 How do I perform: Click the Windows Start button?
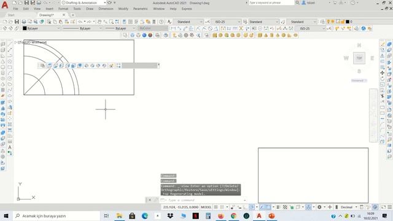pyautogui.click(x=6, y=215)
